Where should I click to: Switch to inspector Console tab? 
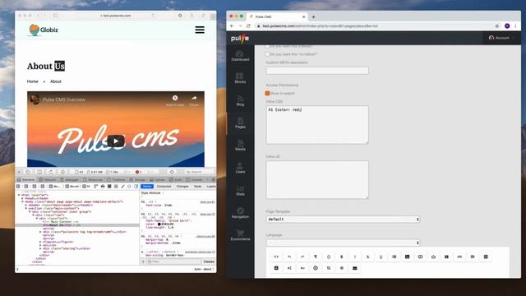pos(195,180)
